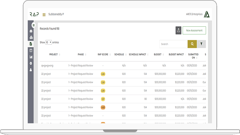Toggle the sidebar hamburger menu
The height and width of the screenshot is (135, 240).
coord(33,25)
